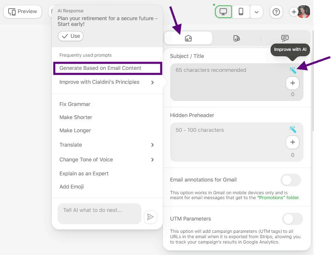Expand Cialdini's Principles submenu arrow

click(153, 83)
